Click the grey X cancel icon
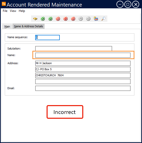Viewport: 142px width, 143px height. pos(88,19)
